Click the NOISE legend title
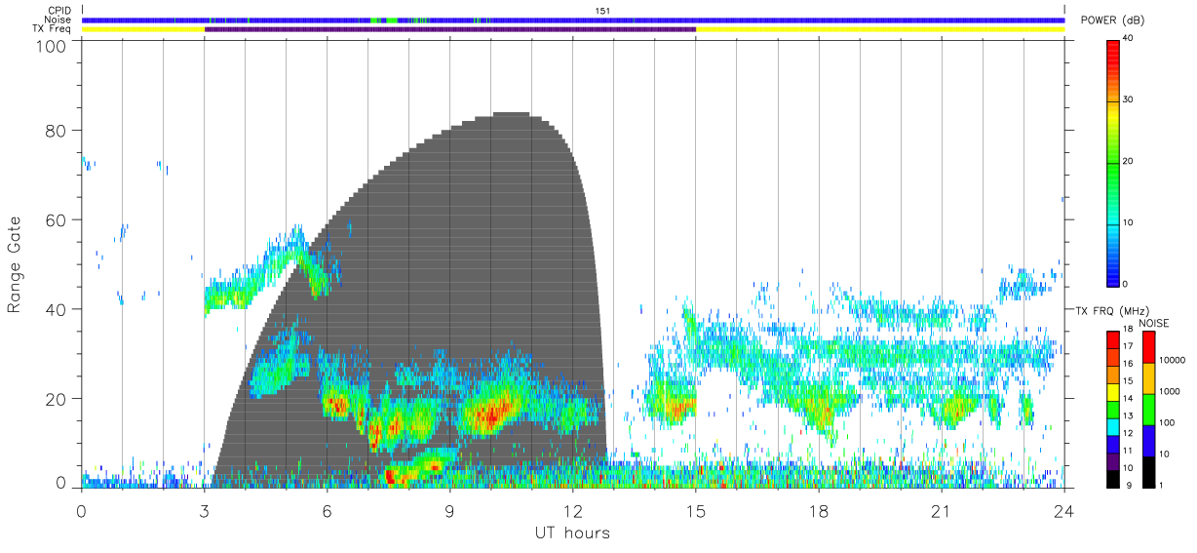 coord(1153,323)
